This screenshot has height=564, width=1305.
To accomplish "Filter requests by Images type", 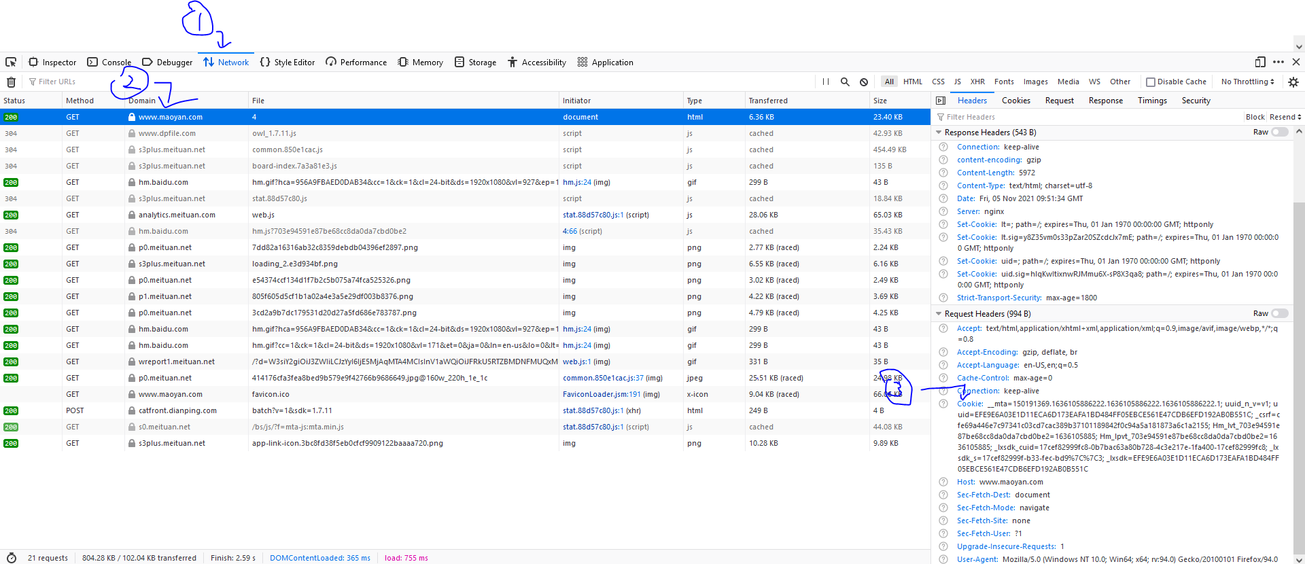I will click(x=1035, y=82).
